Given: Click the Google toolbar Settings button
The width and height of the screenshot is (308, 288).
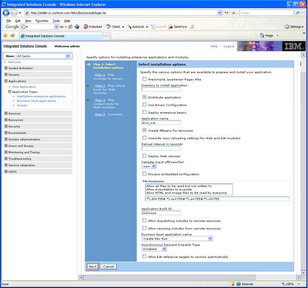Looking at the screenshot, I should tap(294, 27).
